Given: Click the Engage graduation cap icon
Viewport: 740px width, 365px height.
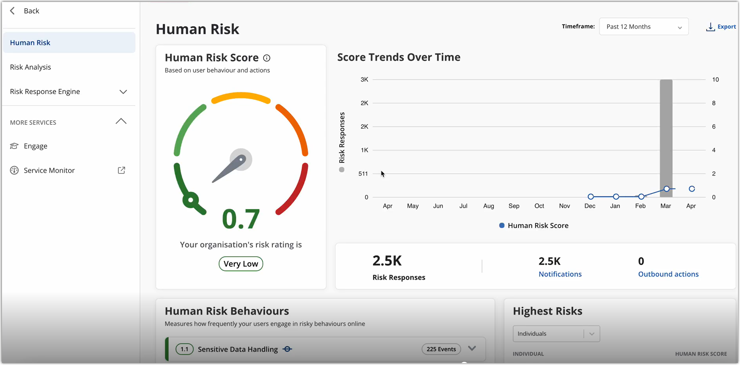Looking at the screenshot, I should tap(14, 146).
